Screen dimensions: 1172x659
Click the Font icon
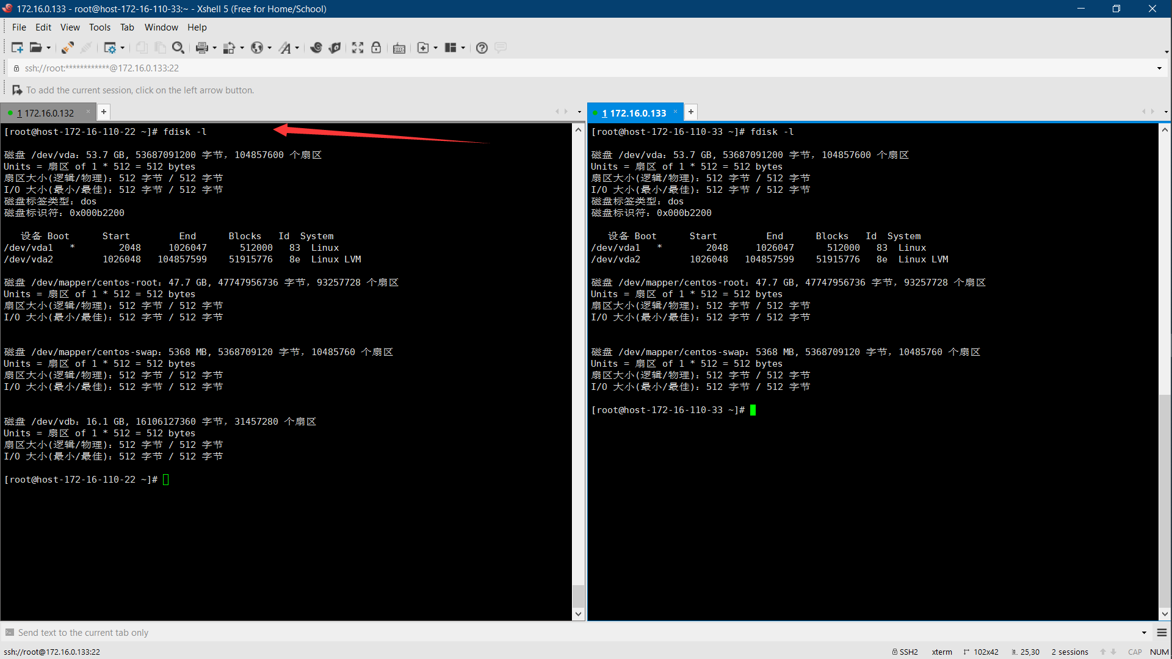tap(285, 48)
